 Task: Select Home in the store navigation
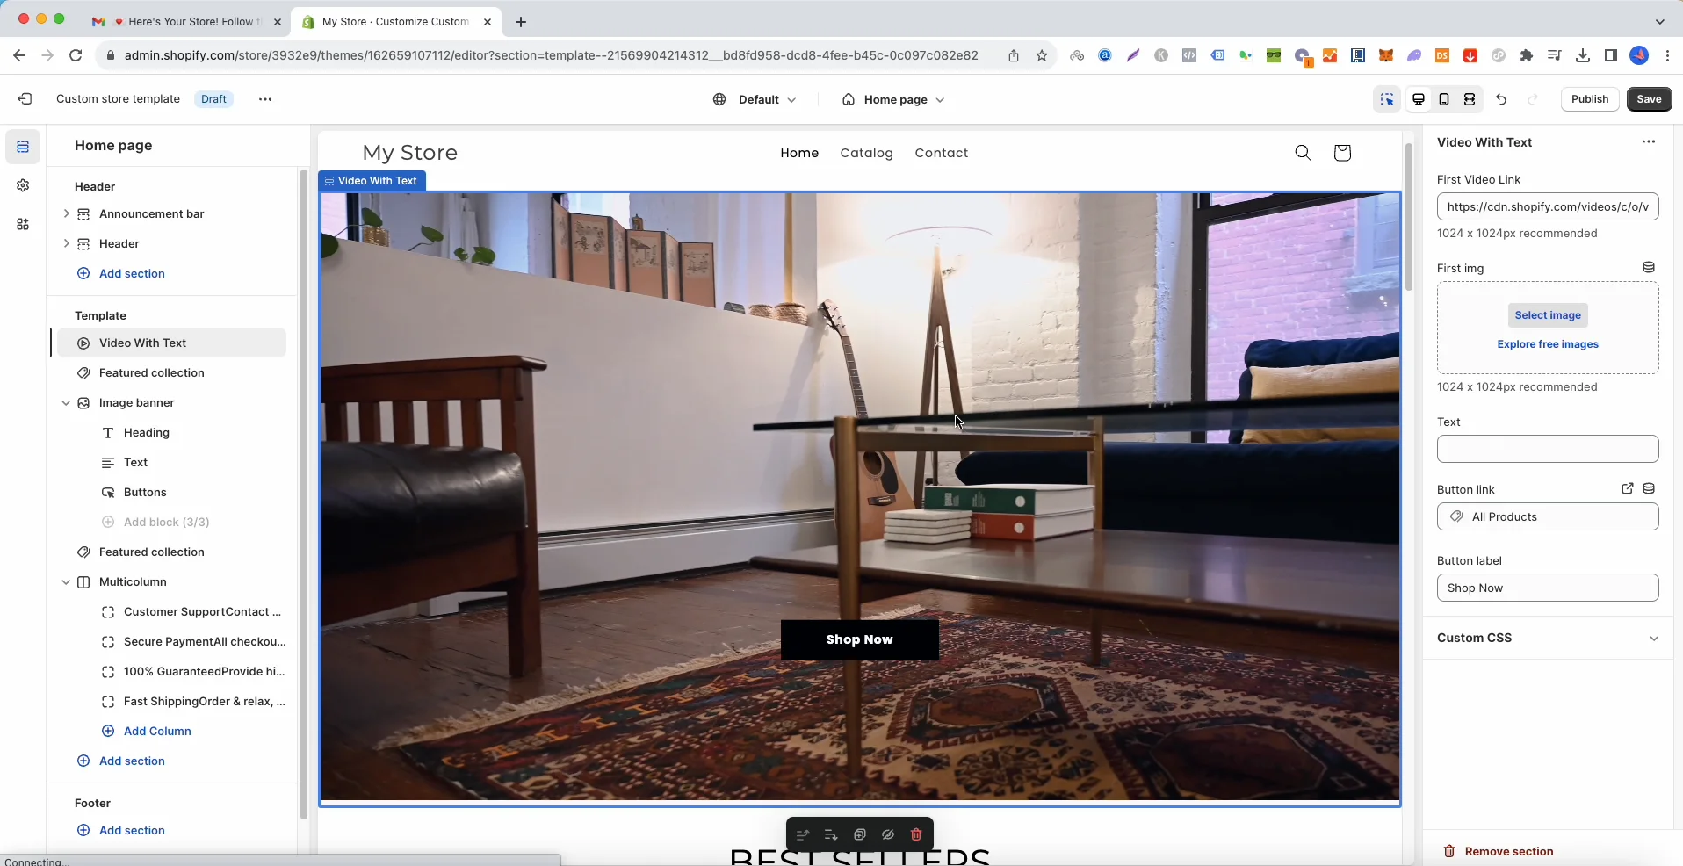[x=799, y=153]
